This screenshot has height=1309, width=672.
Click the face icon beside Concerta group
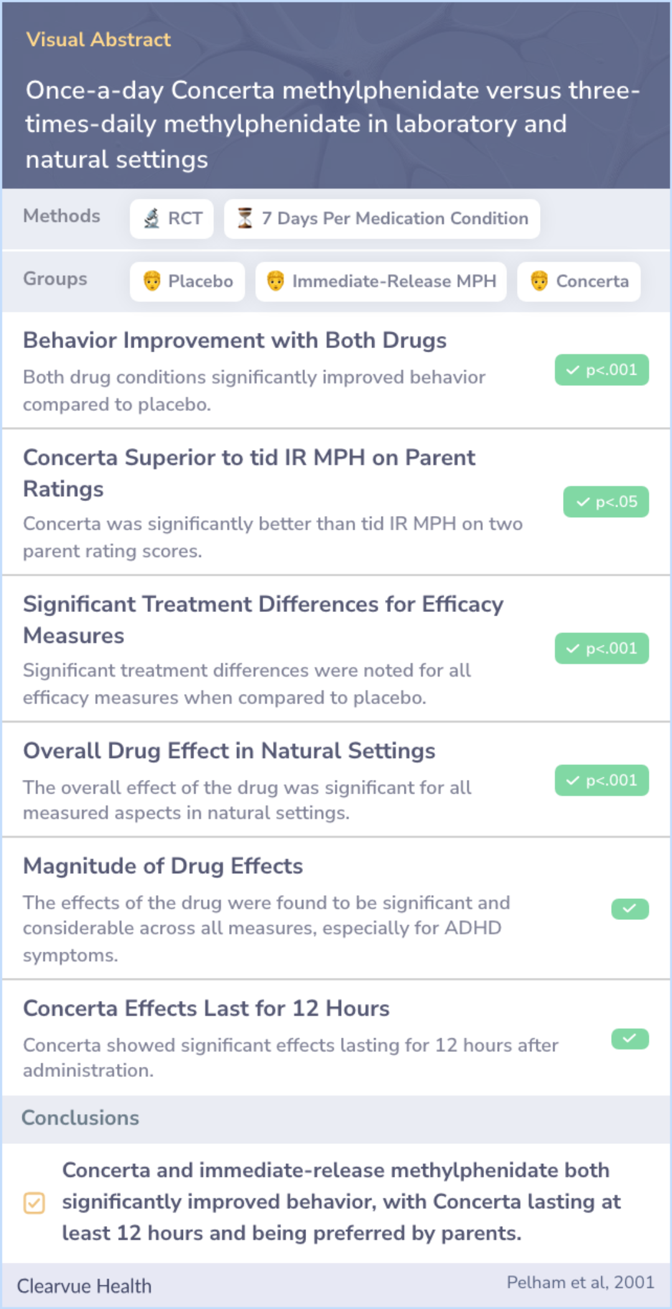539,281
